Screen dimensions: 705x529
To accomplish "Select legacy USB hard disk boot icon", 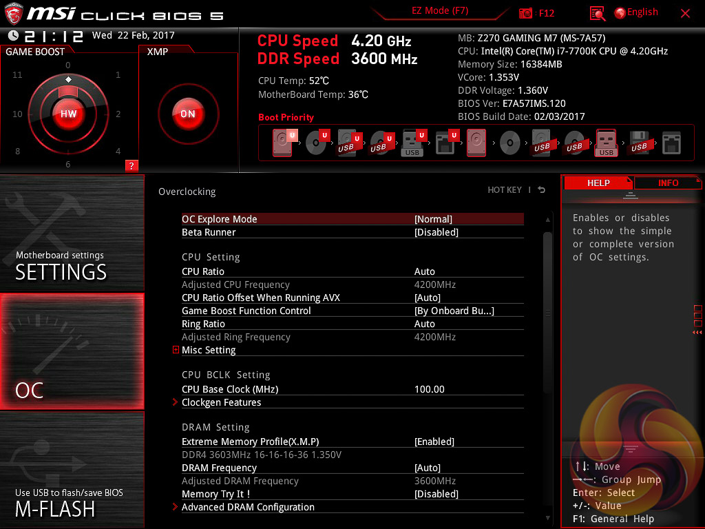I will click(x=542, y=143).
